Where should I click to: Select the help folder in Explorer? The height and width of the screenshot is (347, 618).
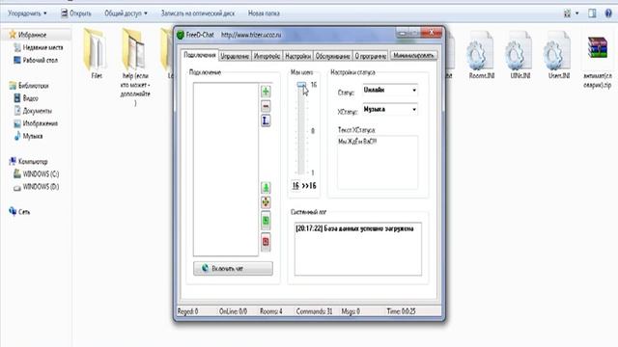click(x=135, y=67)
